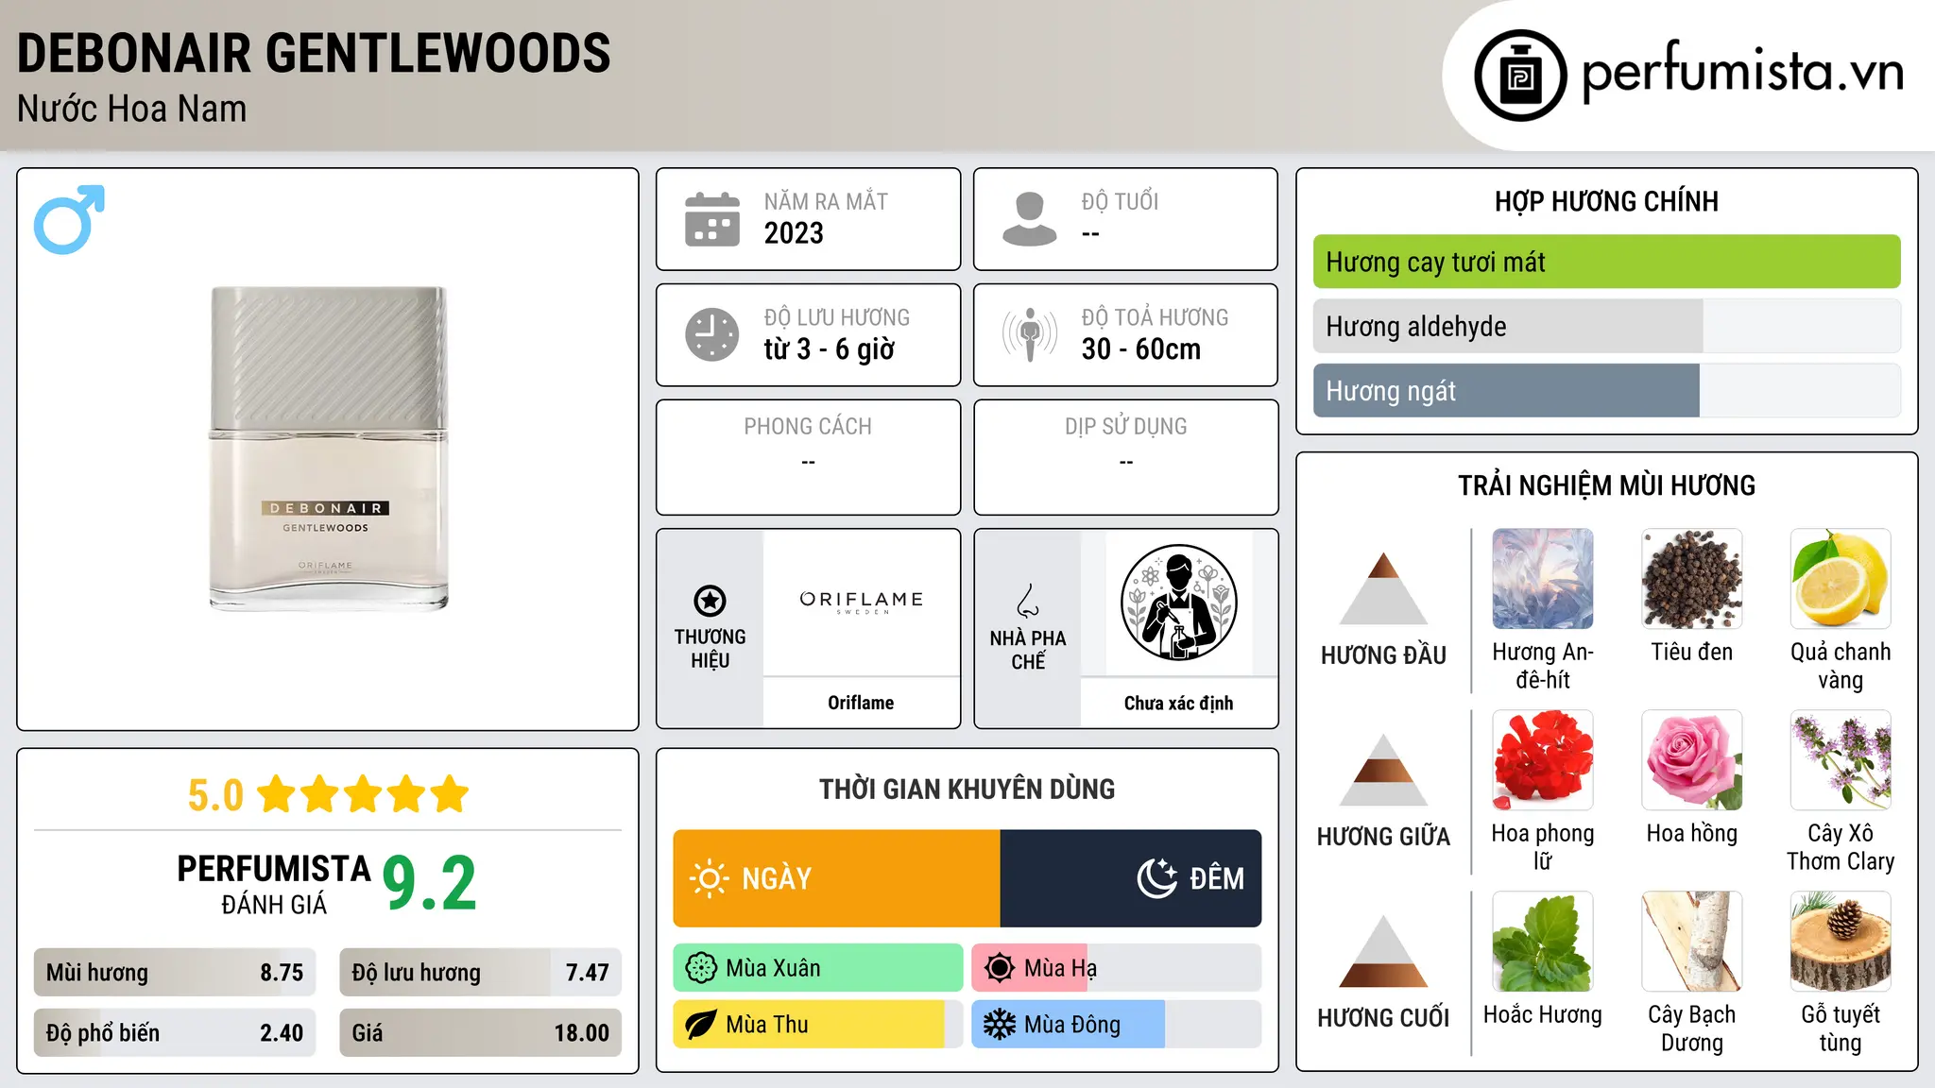Click the Oriflame brand name label
The image size is (1935, 1088).
pos(861,703)
